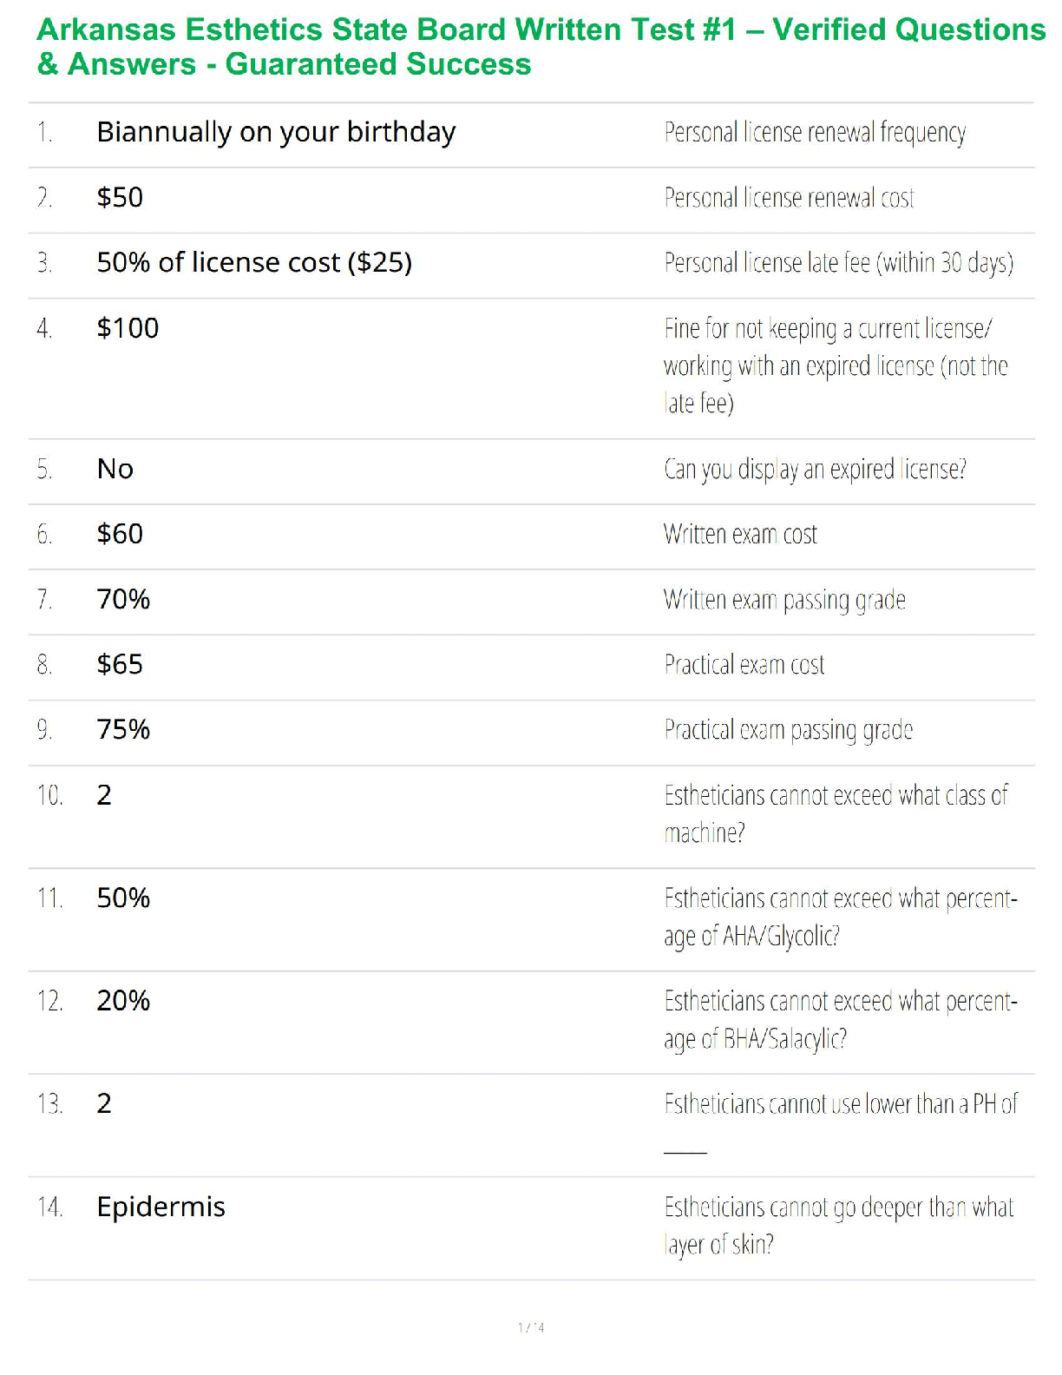Click "Personal license renewal frequency" text
The height and width of the screenshot is (1375, 1062).
coord(815,133)
